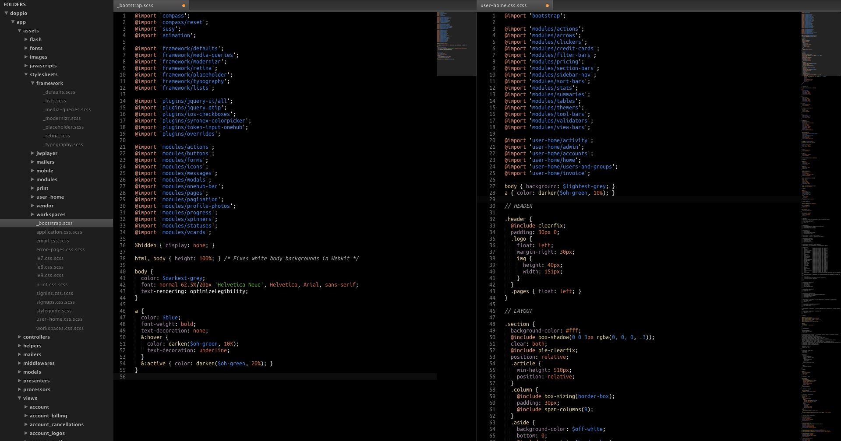Image resolution: width=841 pixels, height=441 pixels.
Task: Click the right pane minimap
Action: click(821, 226)
